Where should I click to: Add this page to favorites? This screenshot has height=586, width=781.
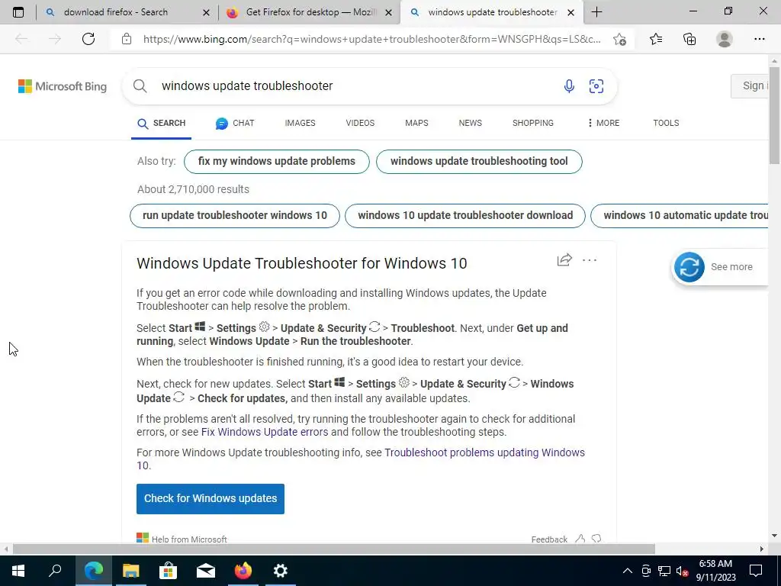coord(619,39)
